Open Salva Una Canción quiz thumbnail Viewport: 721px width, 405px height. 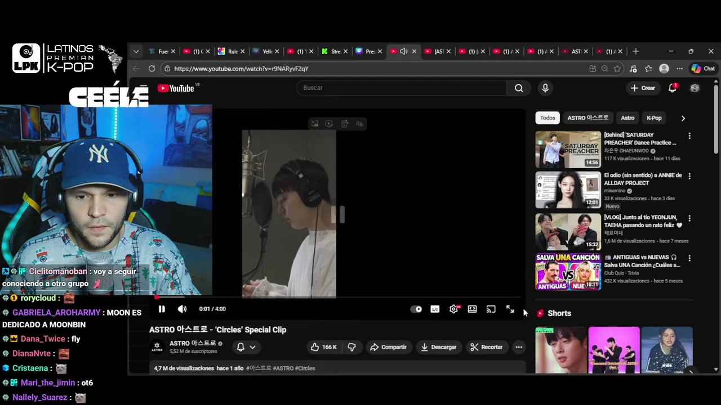pyautogui.click(x=568, y=272)
